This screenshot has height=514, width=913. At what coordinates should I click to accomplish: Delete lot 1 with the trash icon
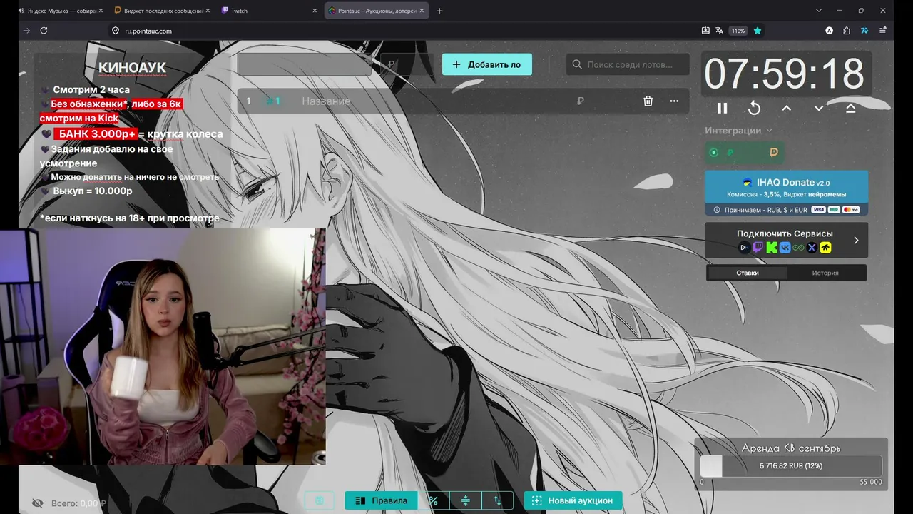648,101
